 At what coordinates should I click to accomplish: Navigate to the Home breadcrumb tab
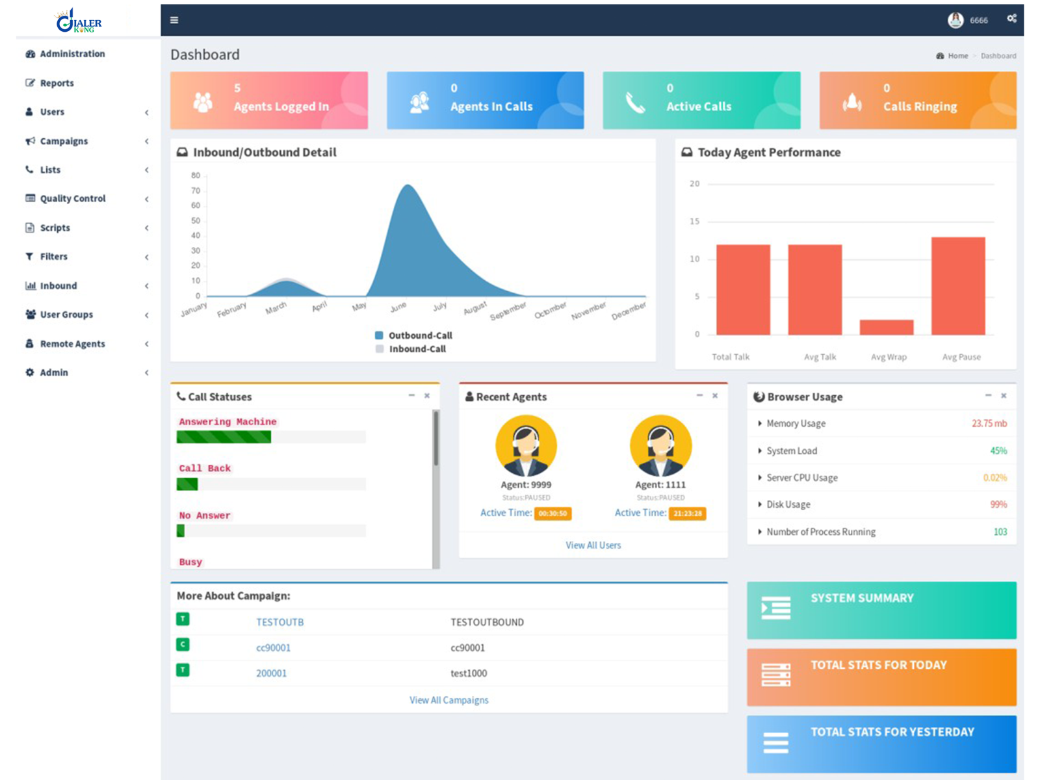coord(957,56)
